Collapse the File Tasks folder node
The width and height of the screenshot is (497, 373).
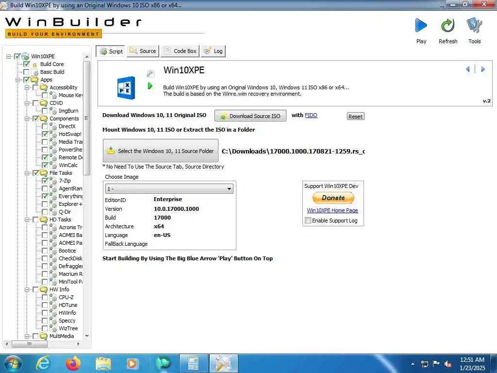(27, 173)
